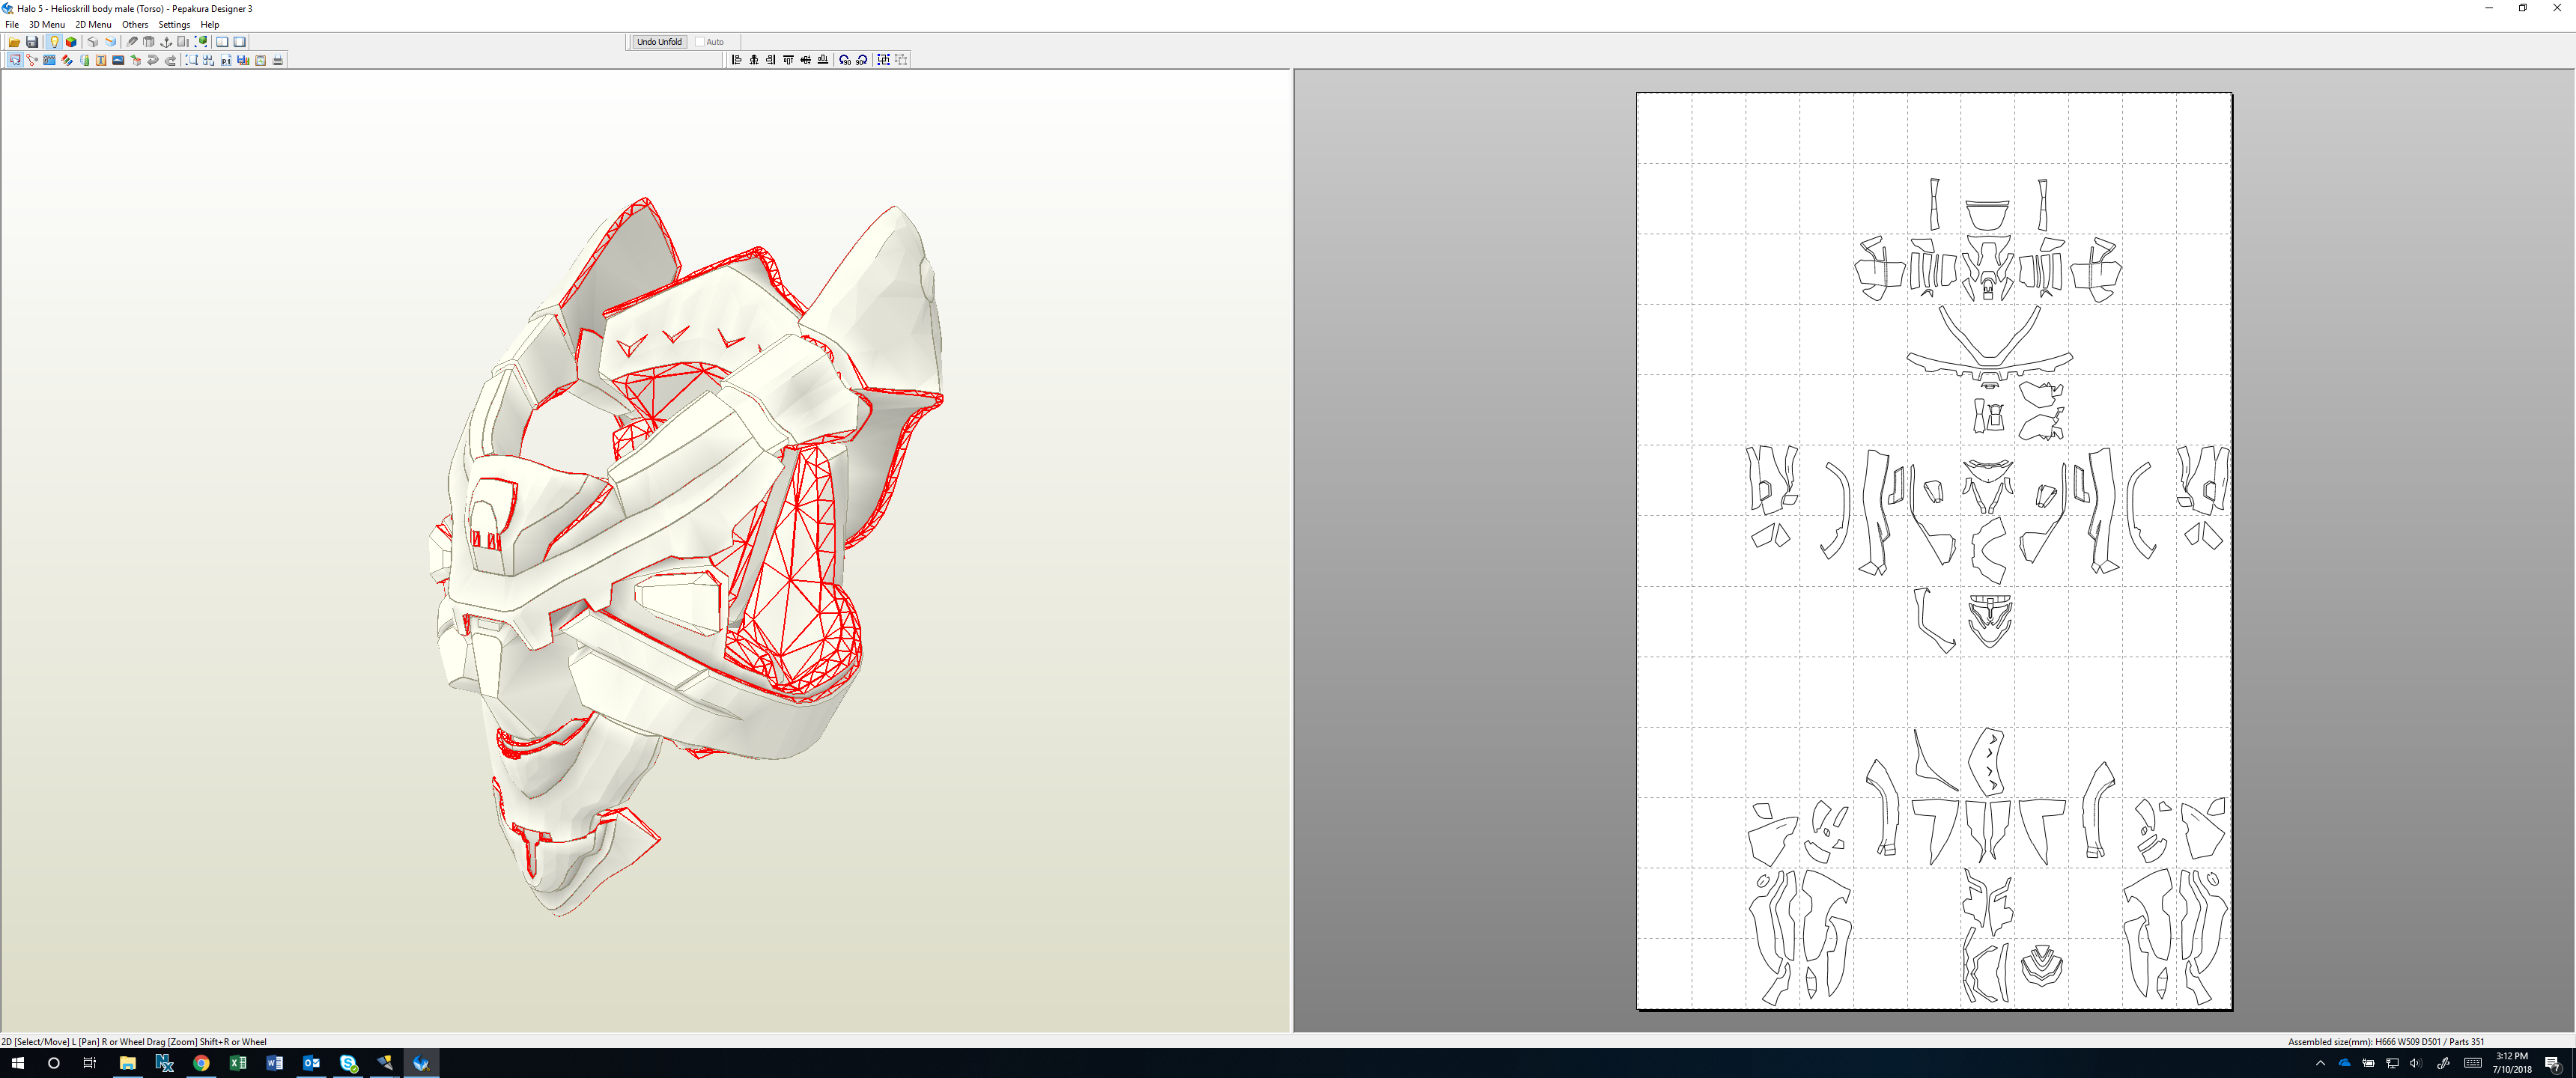Rotate parts 90 degrees clockwise
Screen dimensions: 2576x1078
pos(862,60)
